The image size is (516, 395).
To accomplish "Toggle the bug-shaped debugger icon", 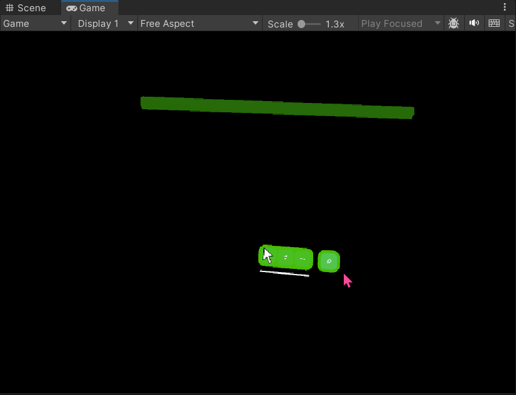I will (x=454, y=24).
